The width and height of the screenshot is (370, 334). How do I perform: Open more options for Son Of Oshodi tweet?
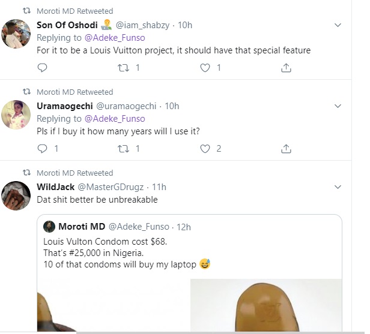coord(338,25)
